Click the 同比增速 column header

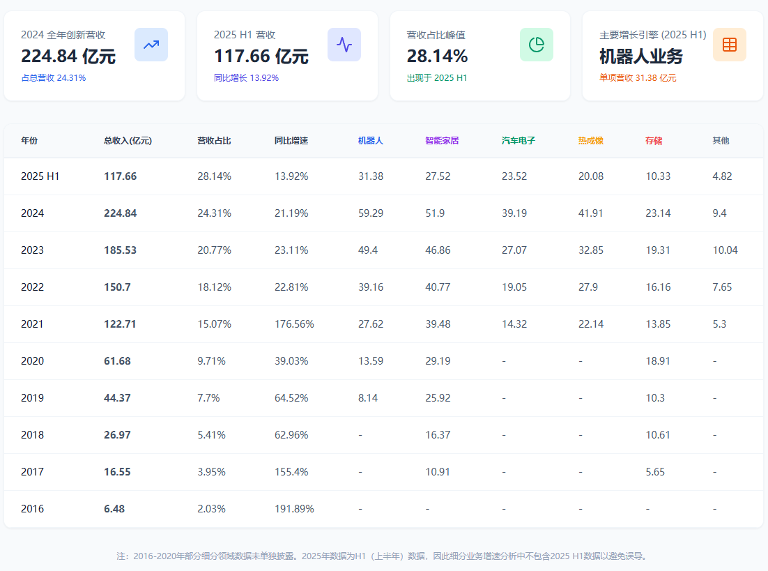[x=291, y=141]
